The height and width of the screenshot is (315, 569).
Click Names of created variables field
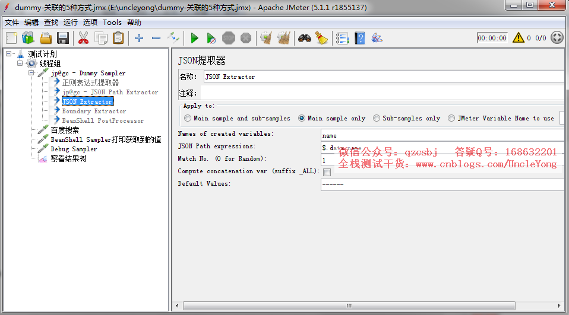click(x=442, y=136)
